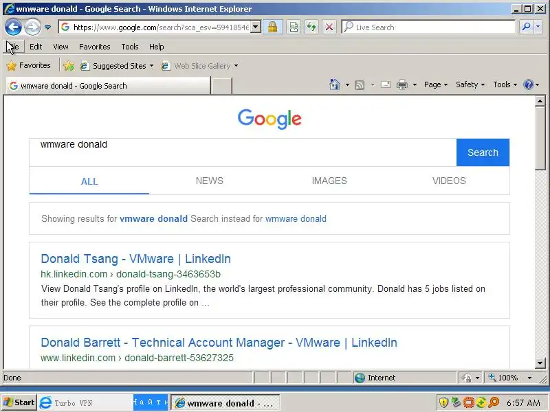Click the RSS feeds icon
550x412 pixels.
click(360, 84)
